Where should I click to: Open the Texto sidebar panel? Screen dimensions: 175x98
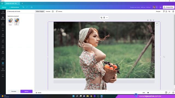click(3, 29)
